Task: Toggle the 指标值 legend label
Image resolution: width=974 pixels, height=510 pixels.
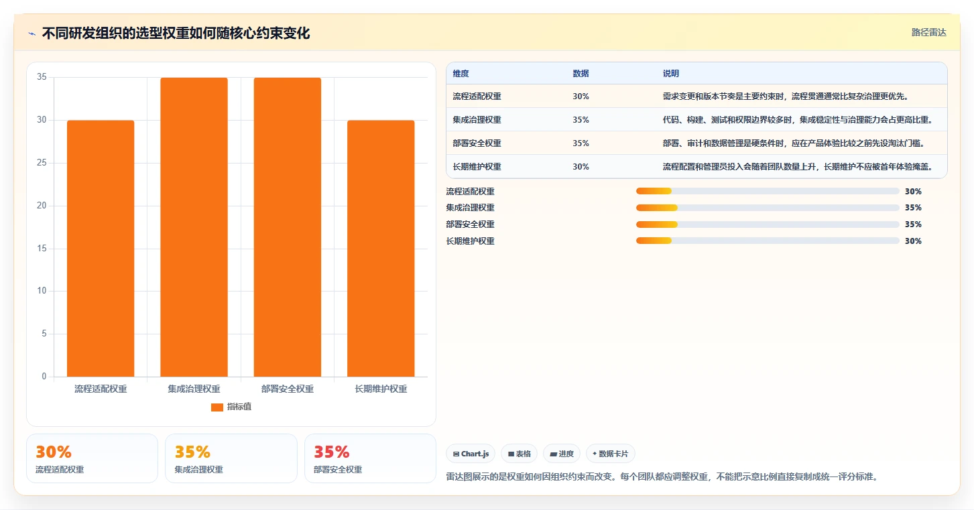Action: (x=239, y=407)
